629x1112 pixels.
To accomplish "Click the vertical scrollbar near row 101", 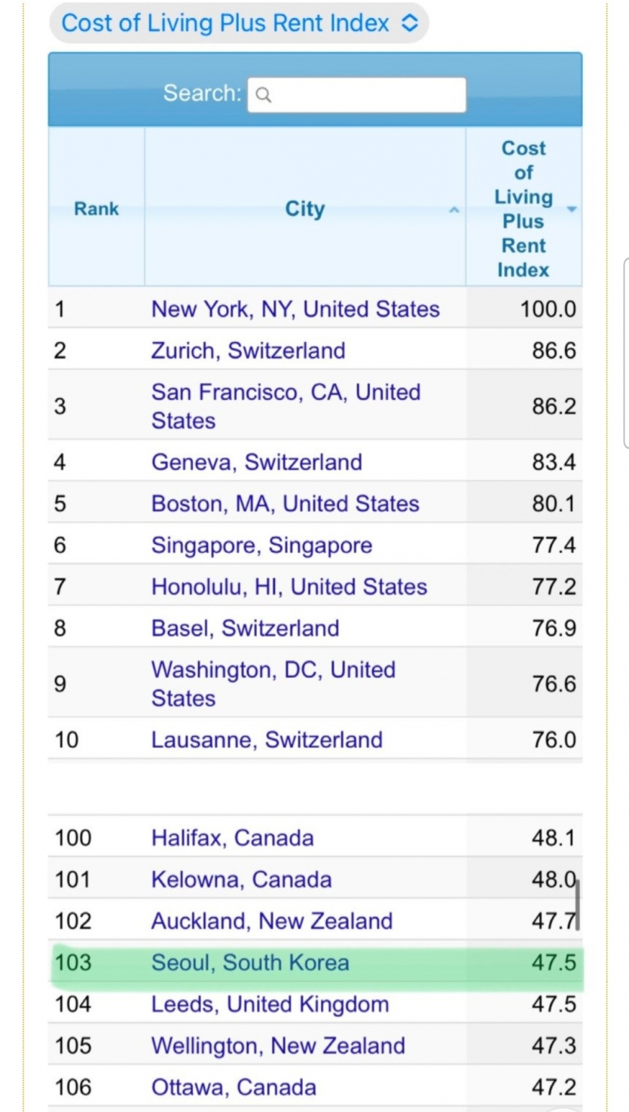I will pyautogui.click(x=578, y=906).
